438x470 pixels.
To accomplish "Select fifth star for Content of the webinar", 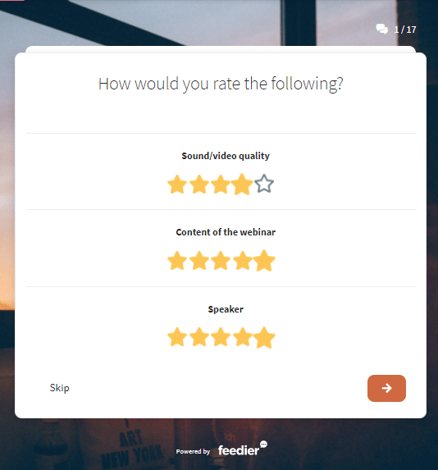I will point(264,261).
